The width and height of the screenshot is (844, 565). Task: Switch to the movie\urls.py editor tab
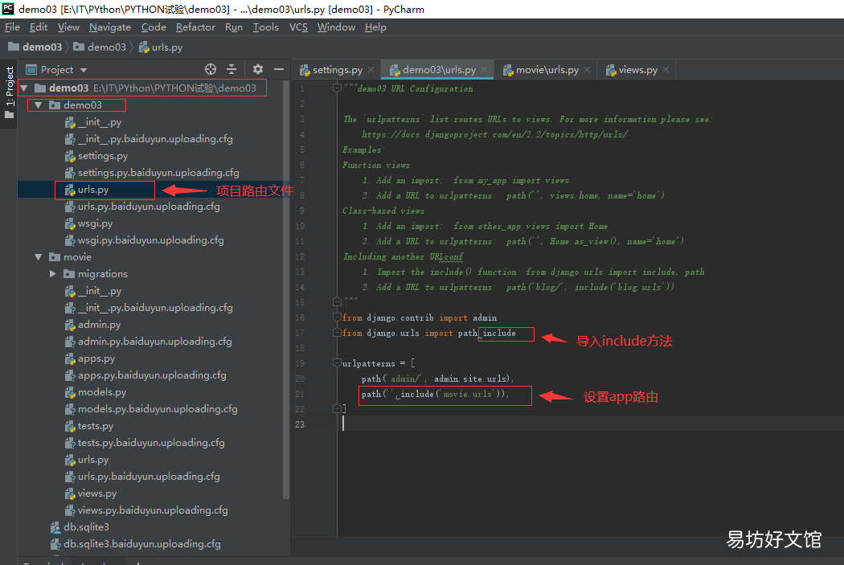(547, 70)
